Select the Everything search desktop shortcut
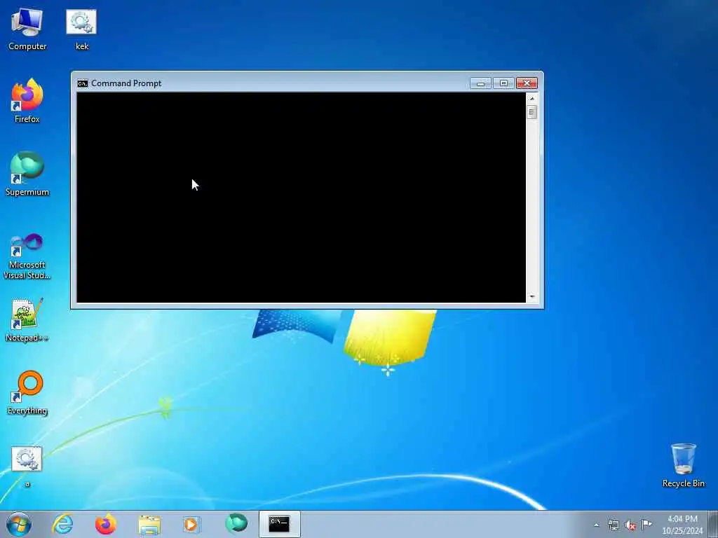Image resolution: width=718 pixels, height=538 pixels. coord(27,392)
